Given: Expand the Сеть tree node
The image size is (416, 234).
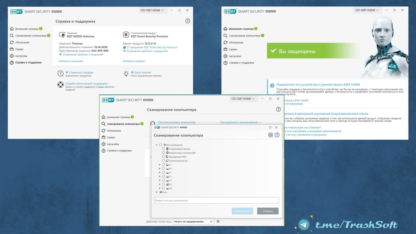Looking at the screenshot, I should pyautogui.click(x=157, y=192).
